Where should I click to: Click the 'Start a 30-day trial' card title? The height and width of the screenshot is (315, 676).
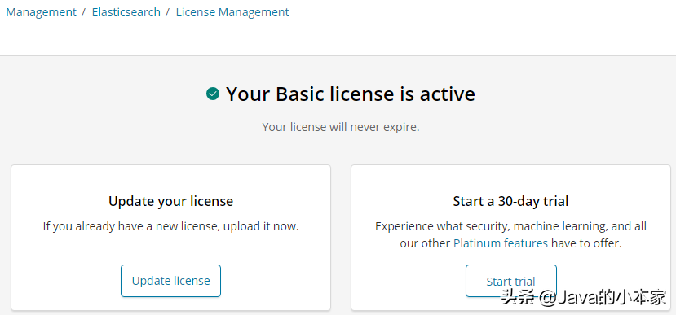click(511, 201)
